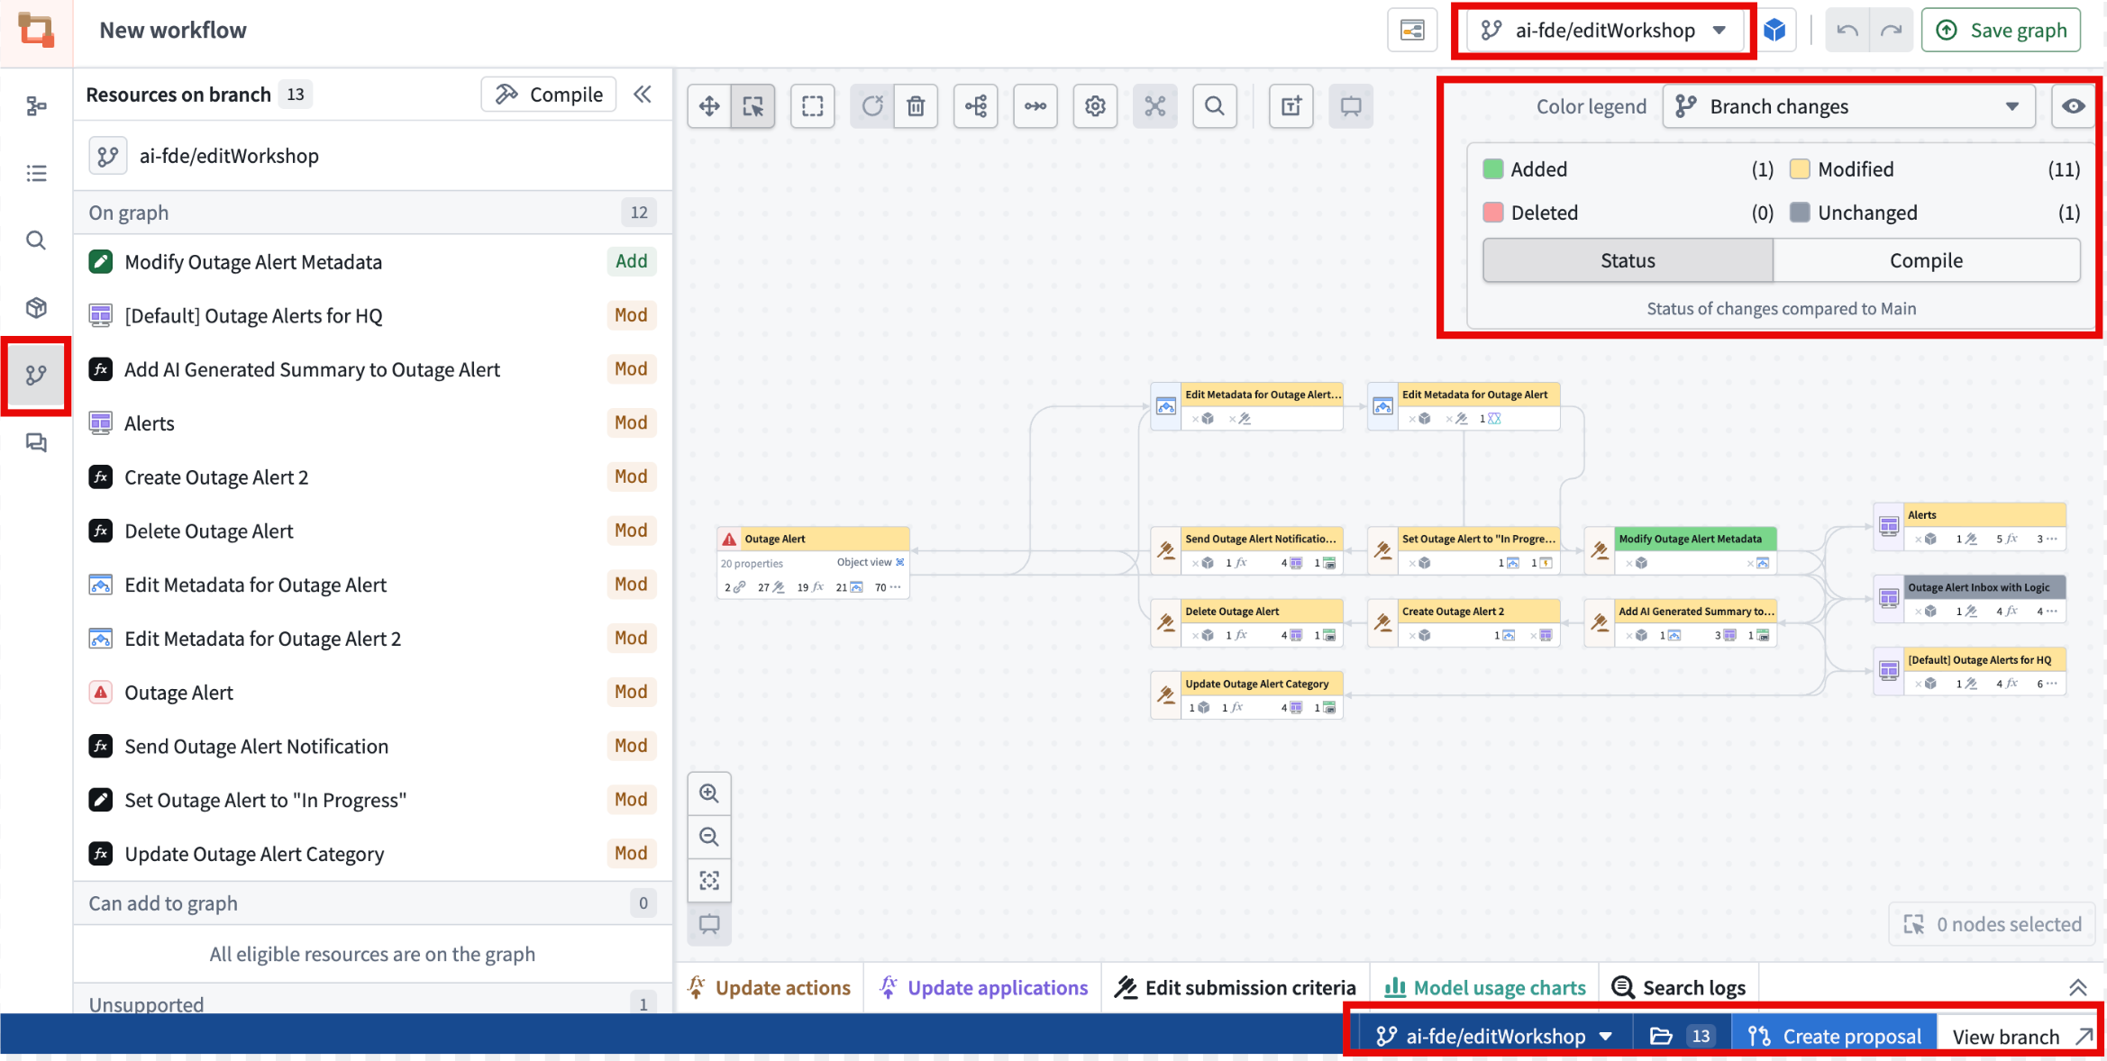Open the ai-fde/editWorkshop branch dropdown in the top bar

1603,31
